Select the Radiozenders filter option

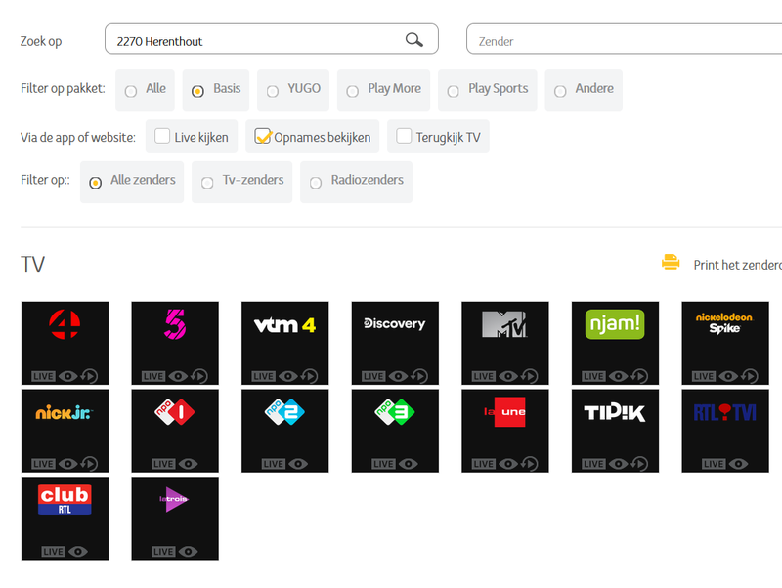coord(316,183)
